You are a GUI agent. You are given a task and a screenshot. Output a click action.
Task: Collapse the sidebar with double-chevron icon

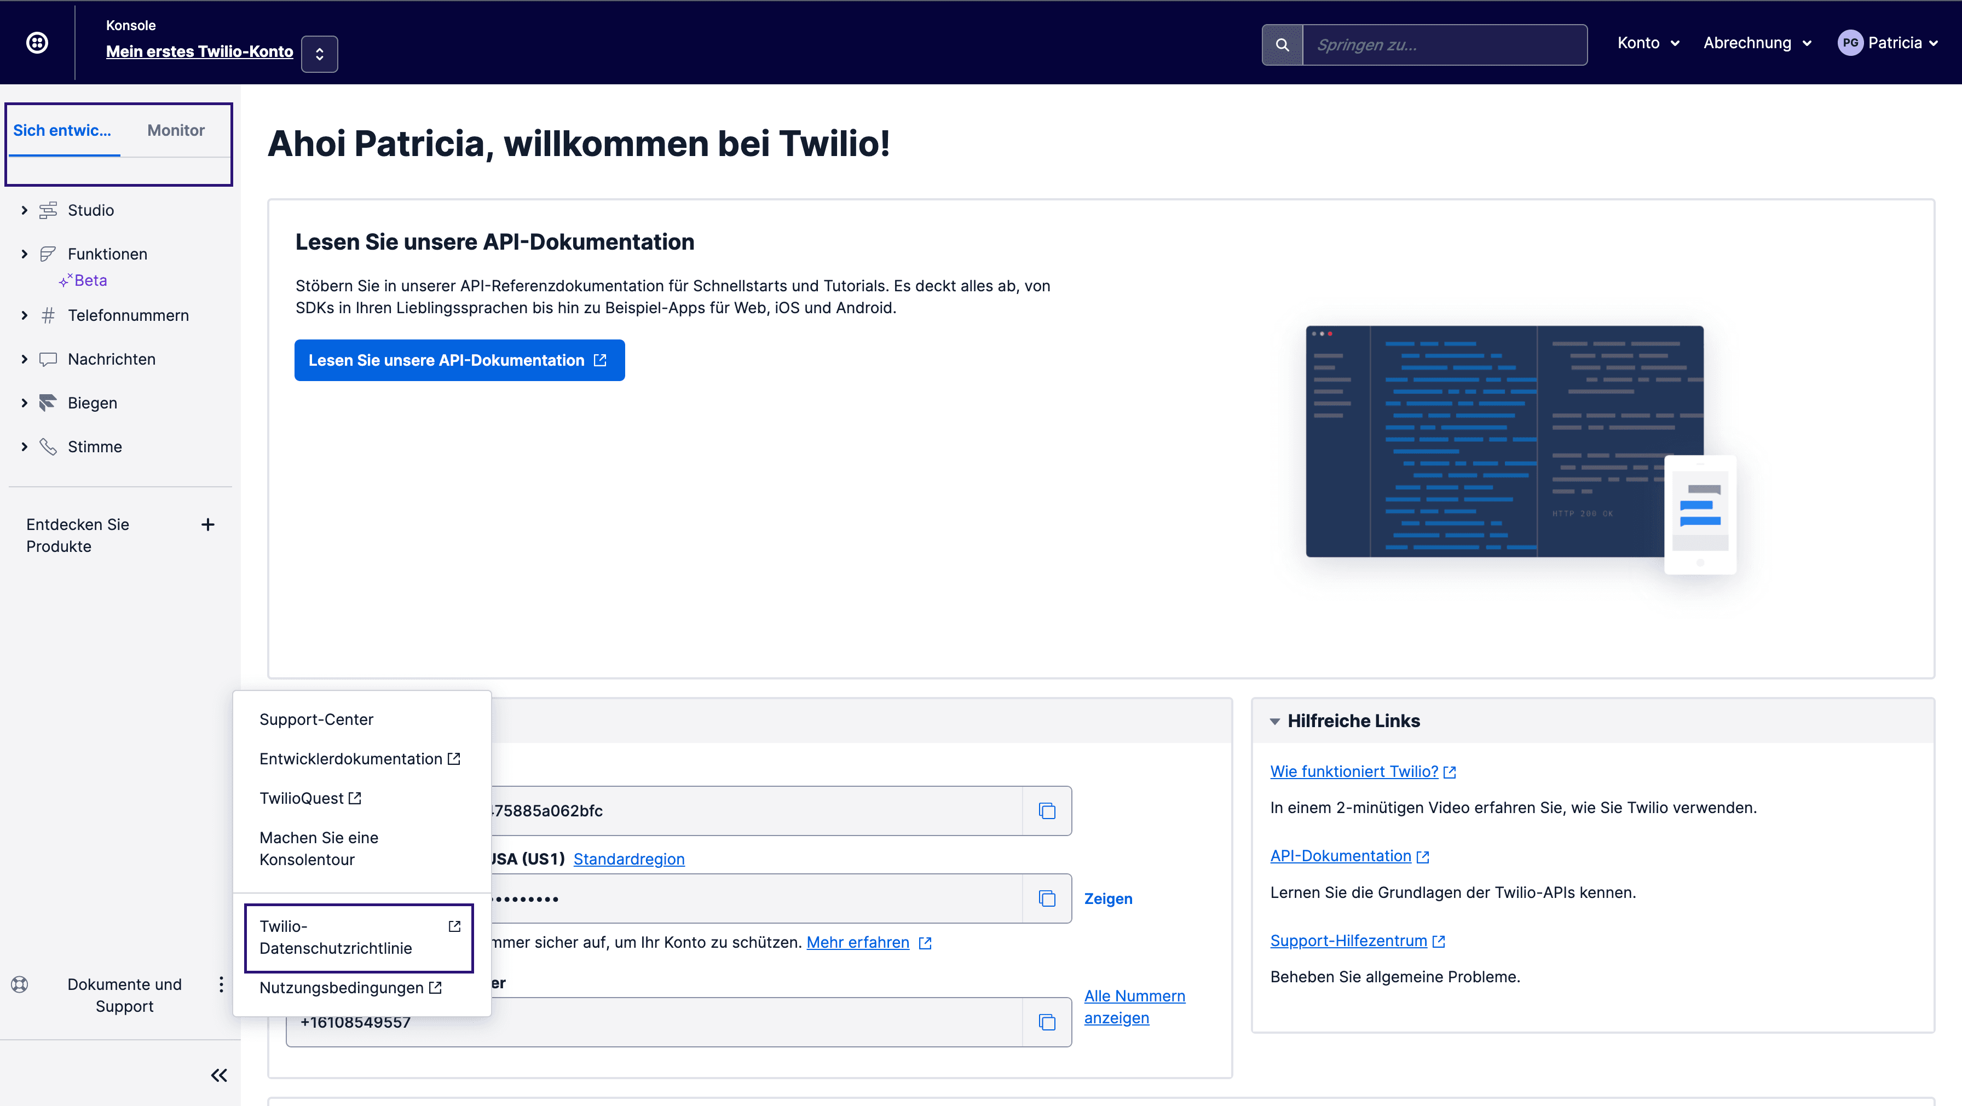(x=218, y=1075)
